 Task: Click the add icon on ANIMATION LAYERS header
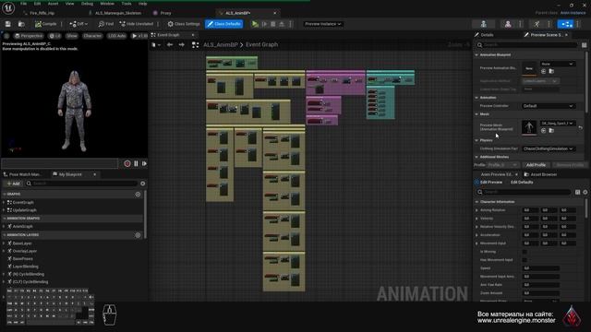138,235
